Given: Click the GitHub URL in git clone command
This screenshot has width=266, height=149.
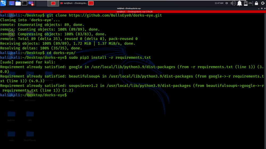Looking at the screenshot, I should point(115,15).
